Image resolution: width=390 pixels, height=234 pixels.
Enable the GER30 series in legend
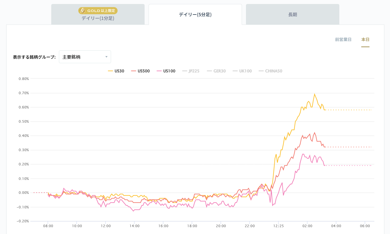[216, 71]
